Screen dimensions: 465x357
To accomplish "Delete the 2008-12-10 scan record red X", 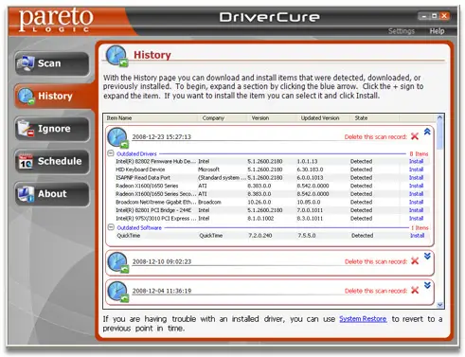I will [x=415, y=261].
